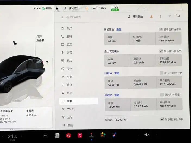Reset 行程 B with 重置 link
This screenshot has height=143, width=191.
click(x=117, y=95)
